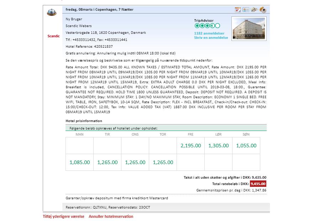The image size is (319, 221).
Task: Open the contact card icon in header
Action: (x=246, y=10)
